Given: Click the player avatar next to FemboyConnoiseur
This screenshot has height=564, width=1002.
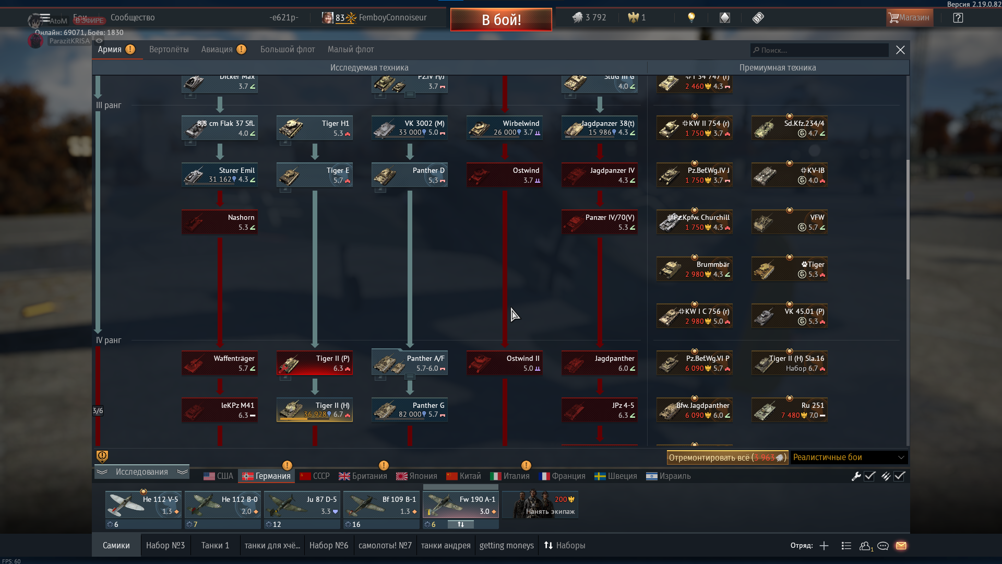Looking at the screenshot, I should [x=327, y=18].
